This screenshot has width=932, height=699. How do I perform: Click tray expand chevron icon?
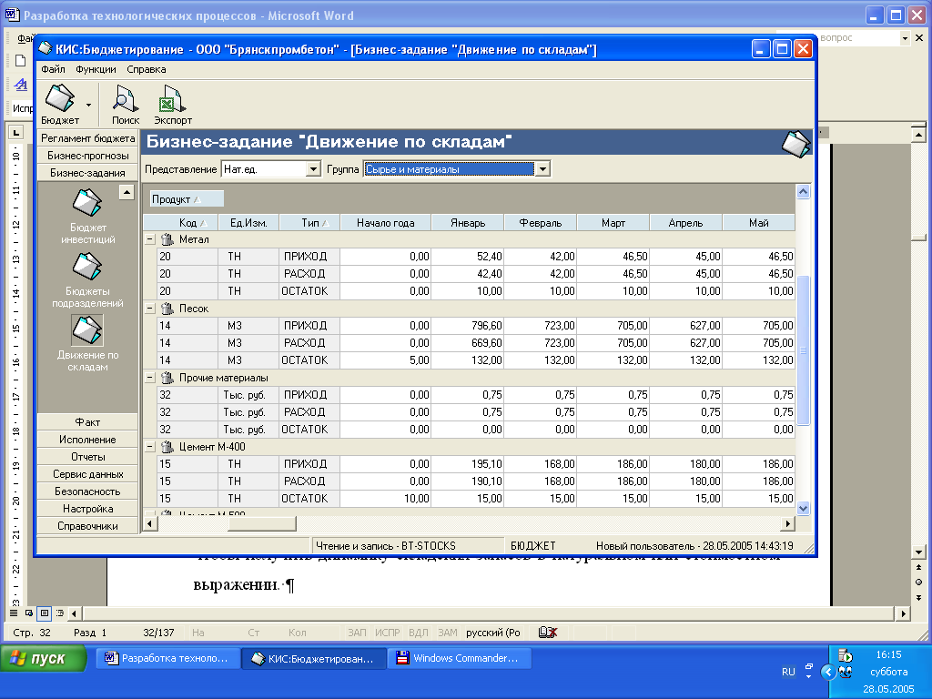[828, 672]
